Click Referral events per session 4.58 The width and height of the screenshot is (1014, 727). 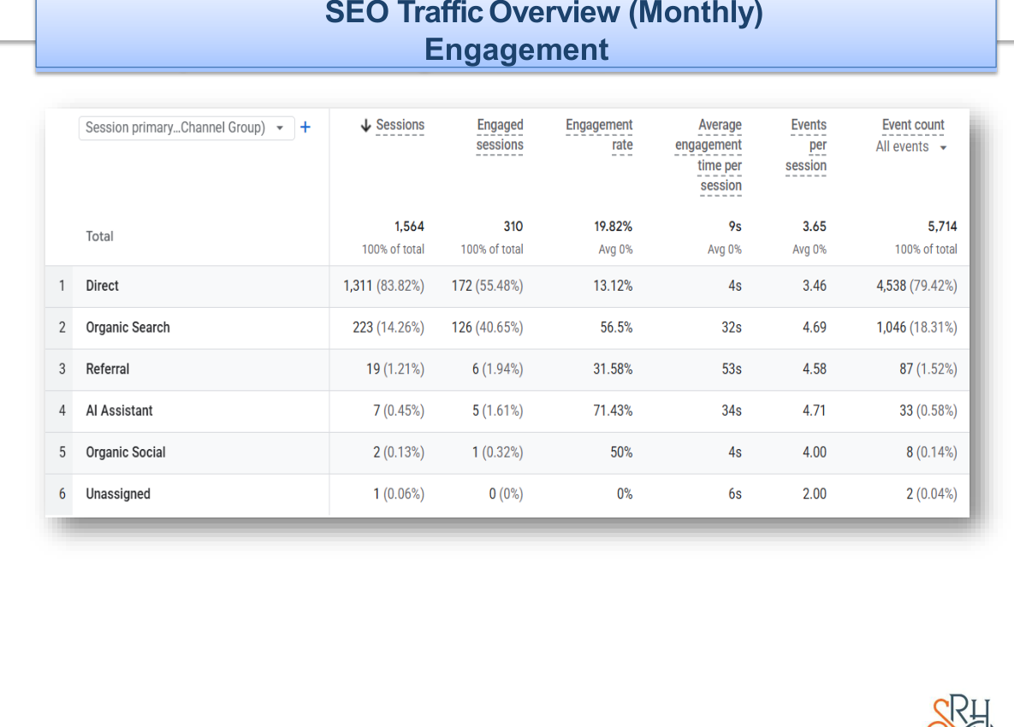coord(814,369)
